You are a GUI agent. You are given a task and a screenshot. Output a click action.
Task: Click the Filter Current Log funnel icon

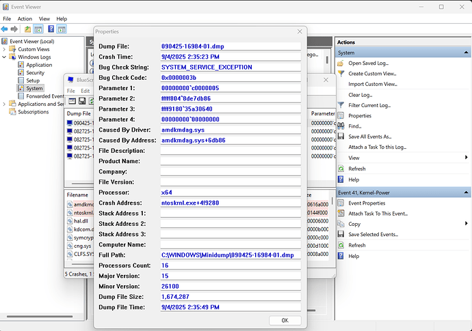[x=341, y=105]
